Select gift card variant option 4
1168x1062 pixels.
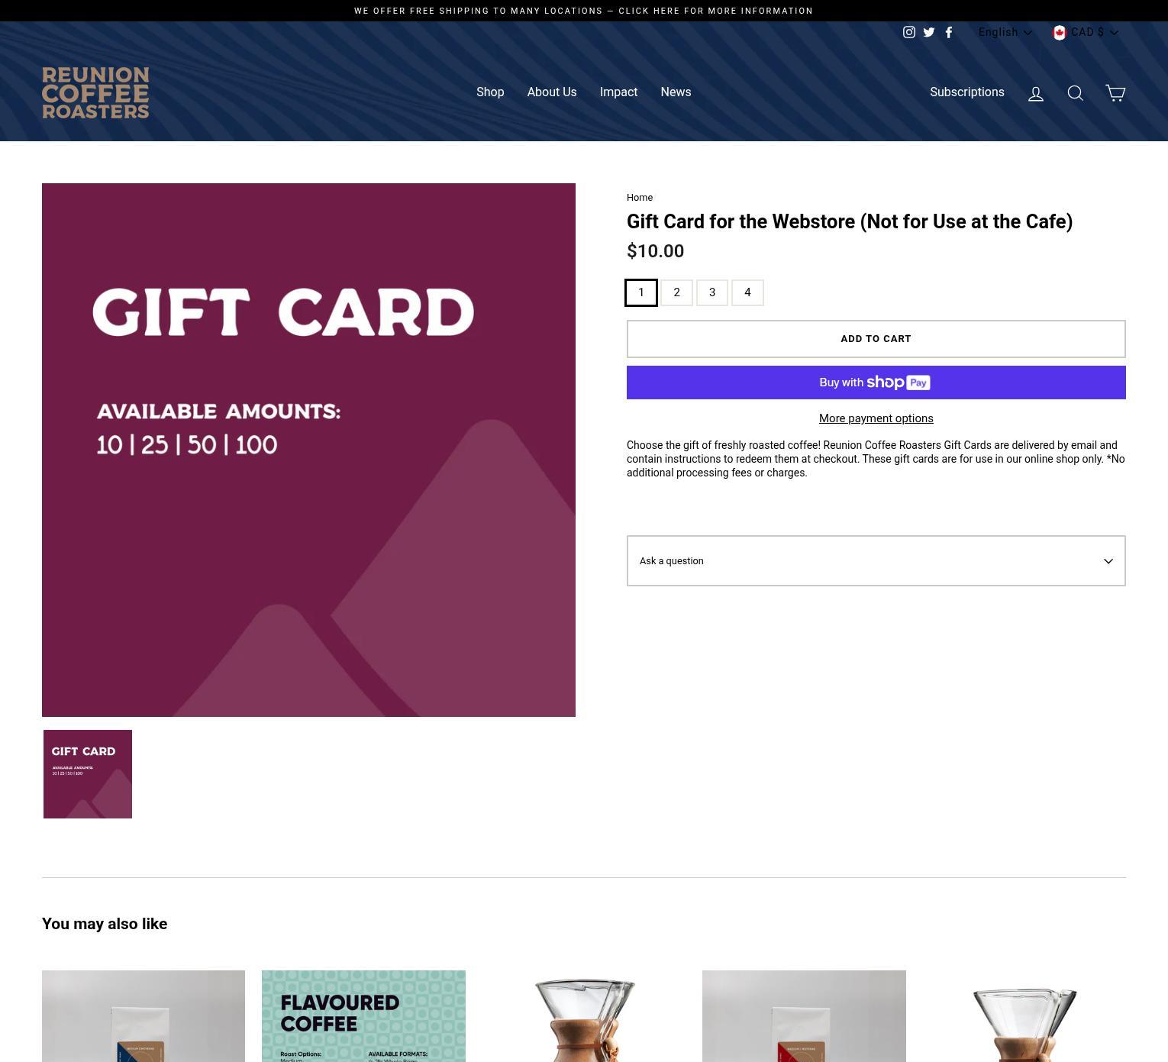747,292
